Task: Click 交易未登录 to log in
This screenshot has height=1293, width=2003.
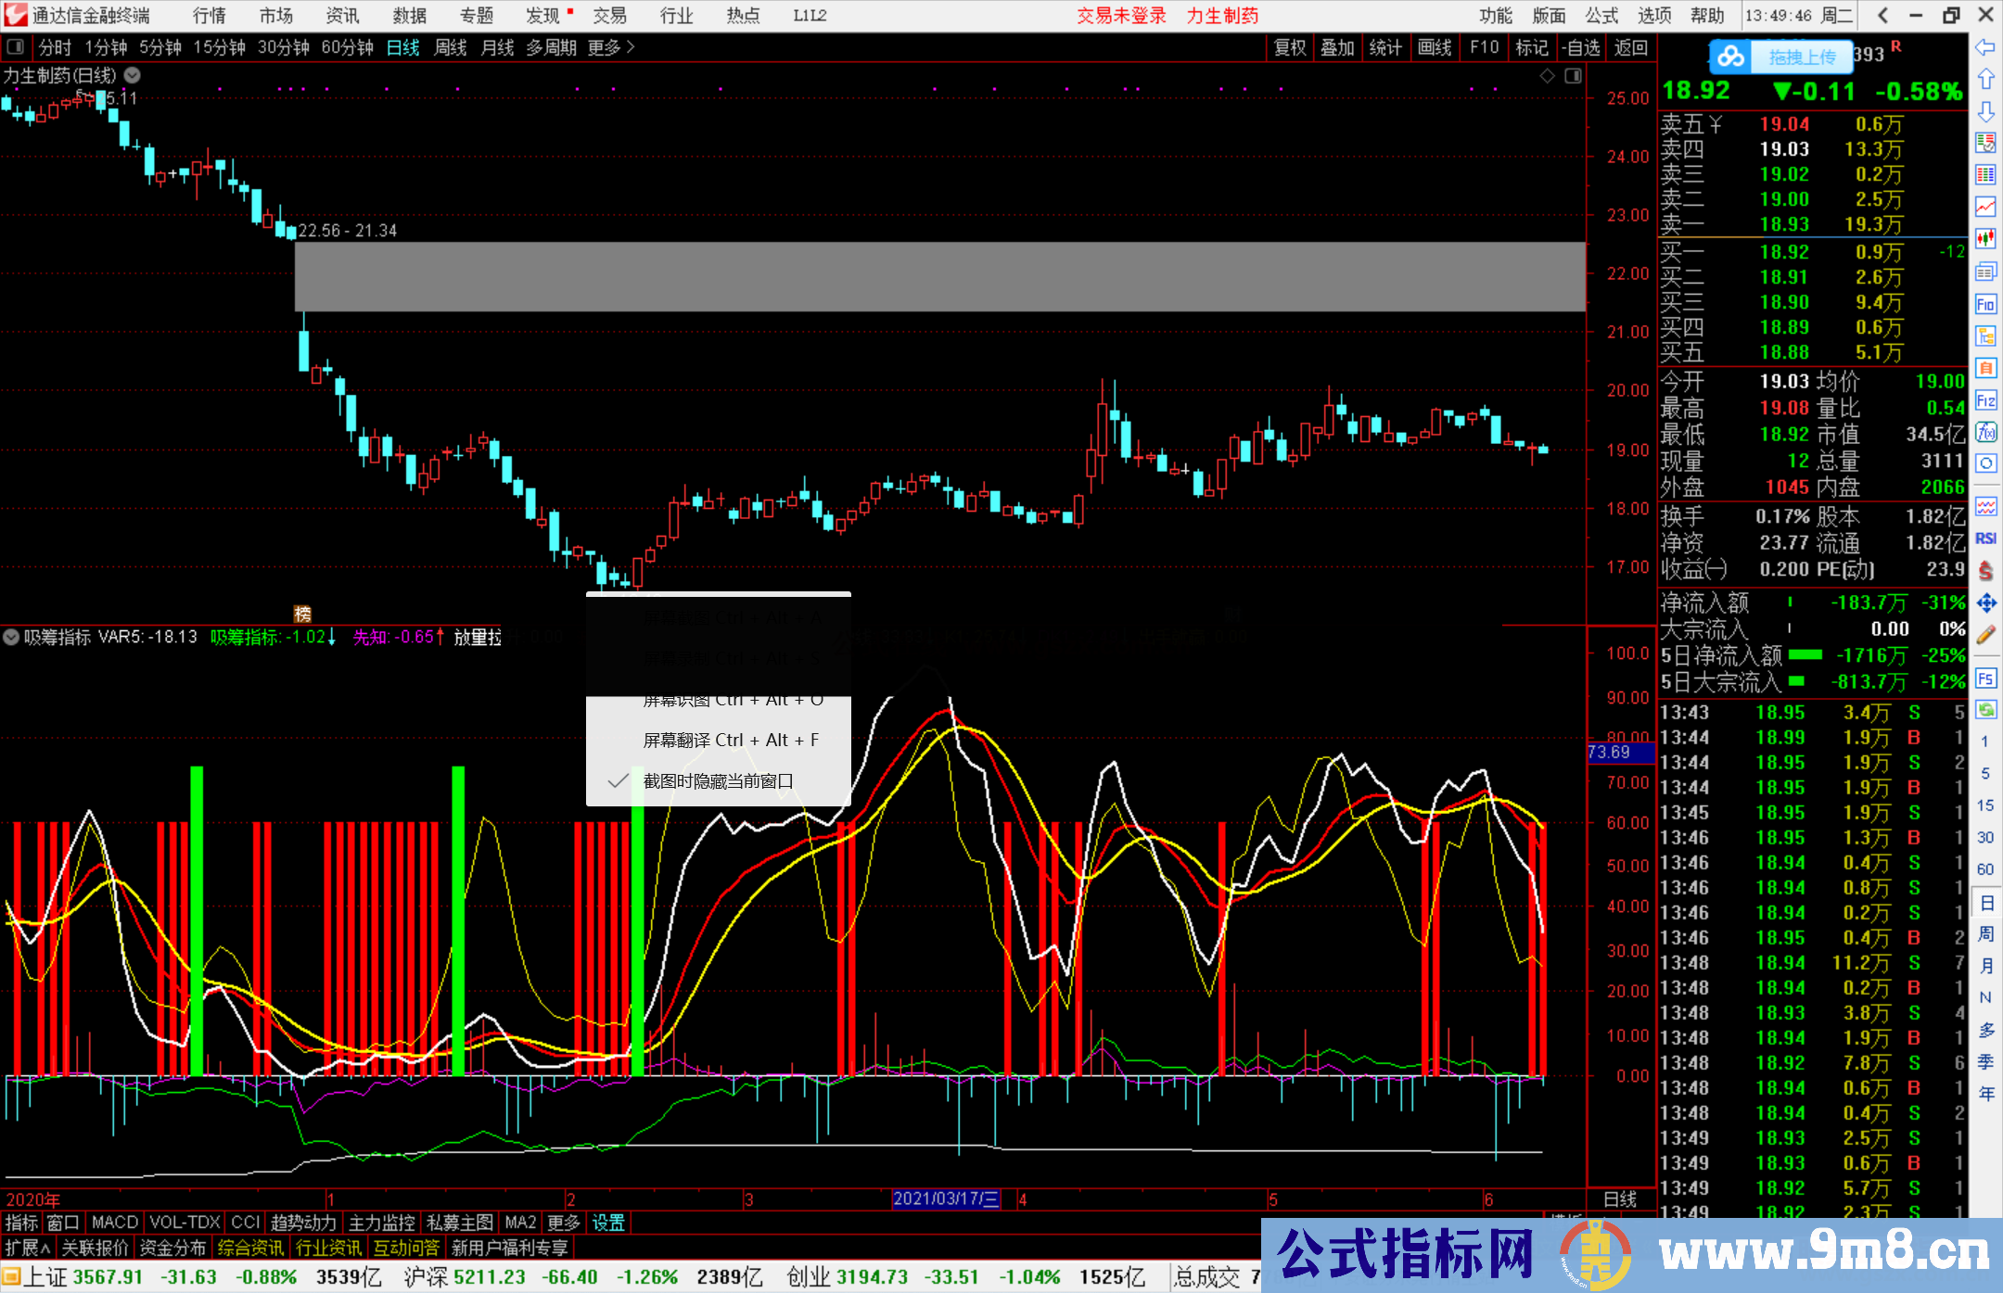Action: pyautogui.click(x=1121, y=15)
